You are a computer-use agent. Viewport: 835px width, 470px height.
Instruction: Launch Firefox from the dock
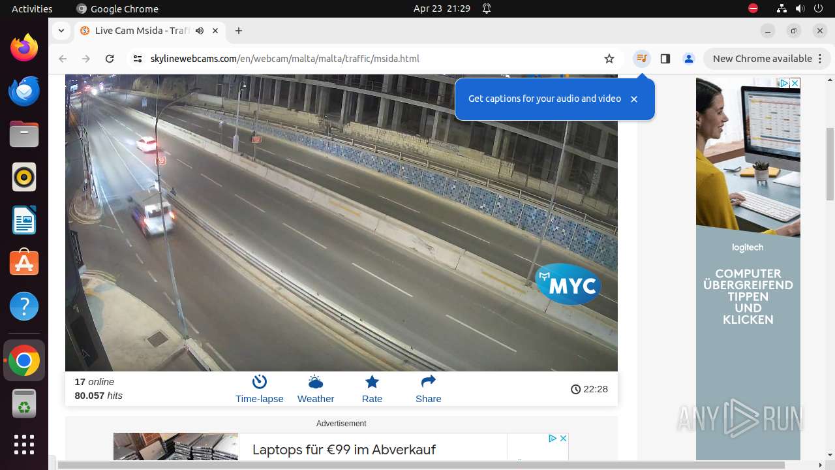[x=24, y=48]
